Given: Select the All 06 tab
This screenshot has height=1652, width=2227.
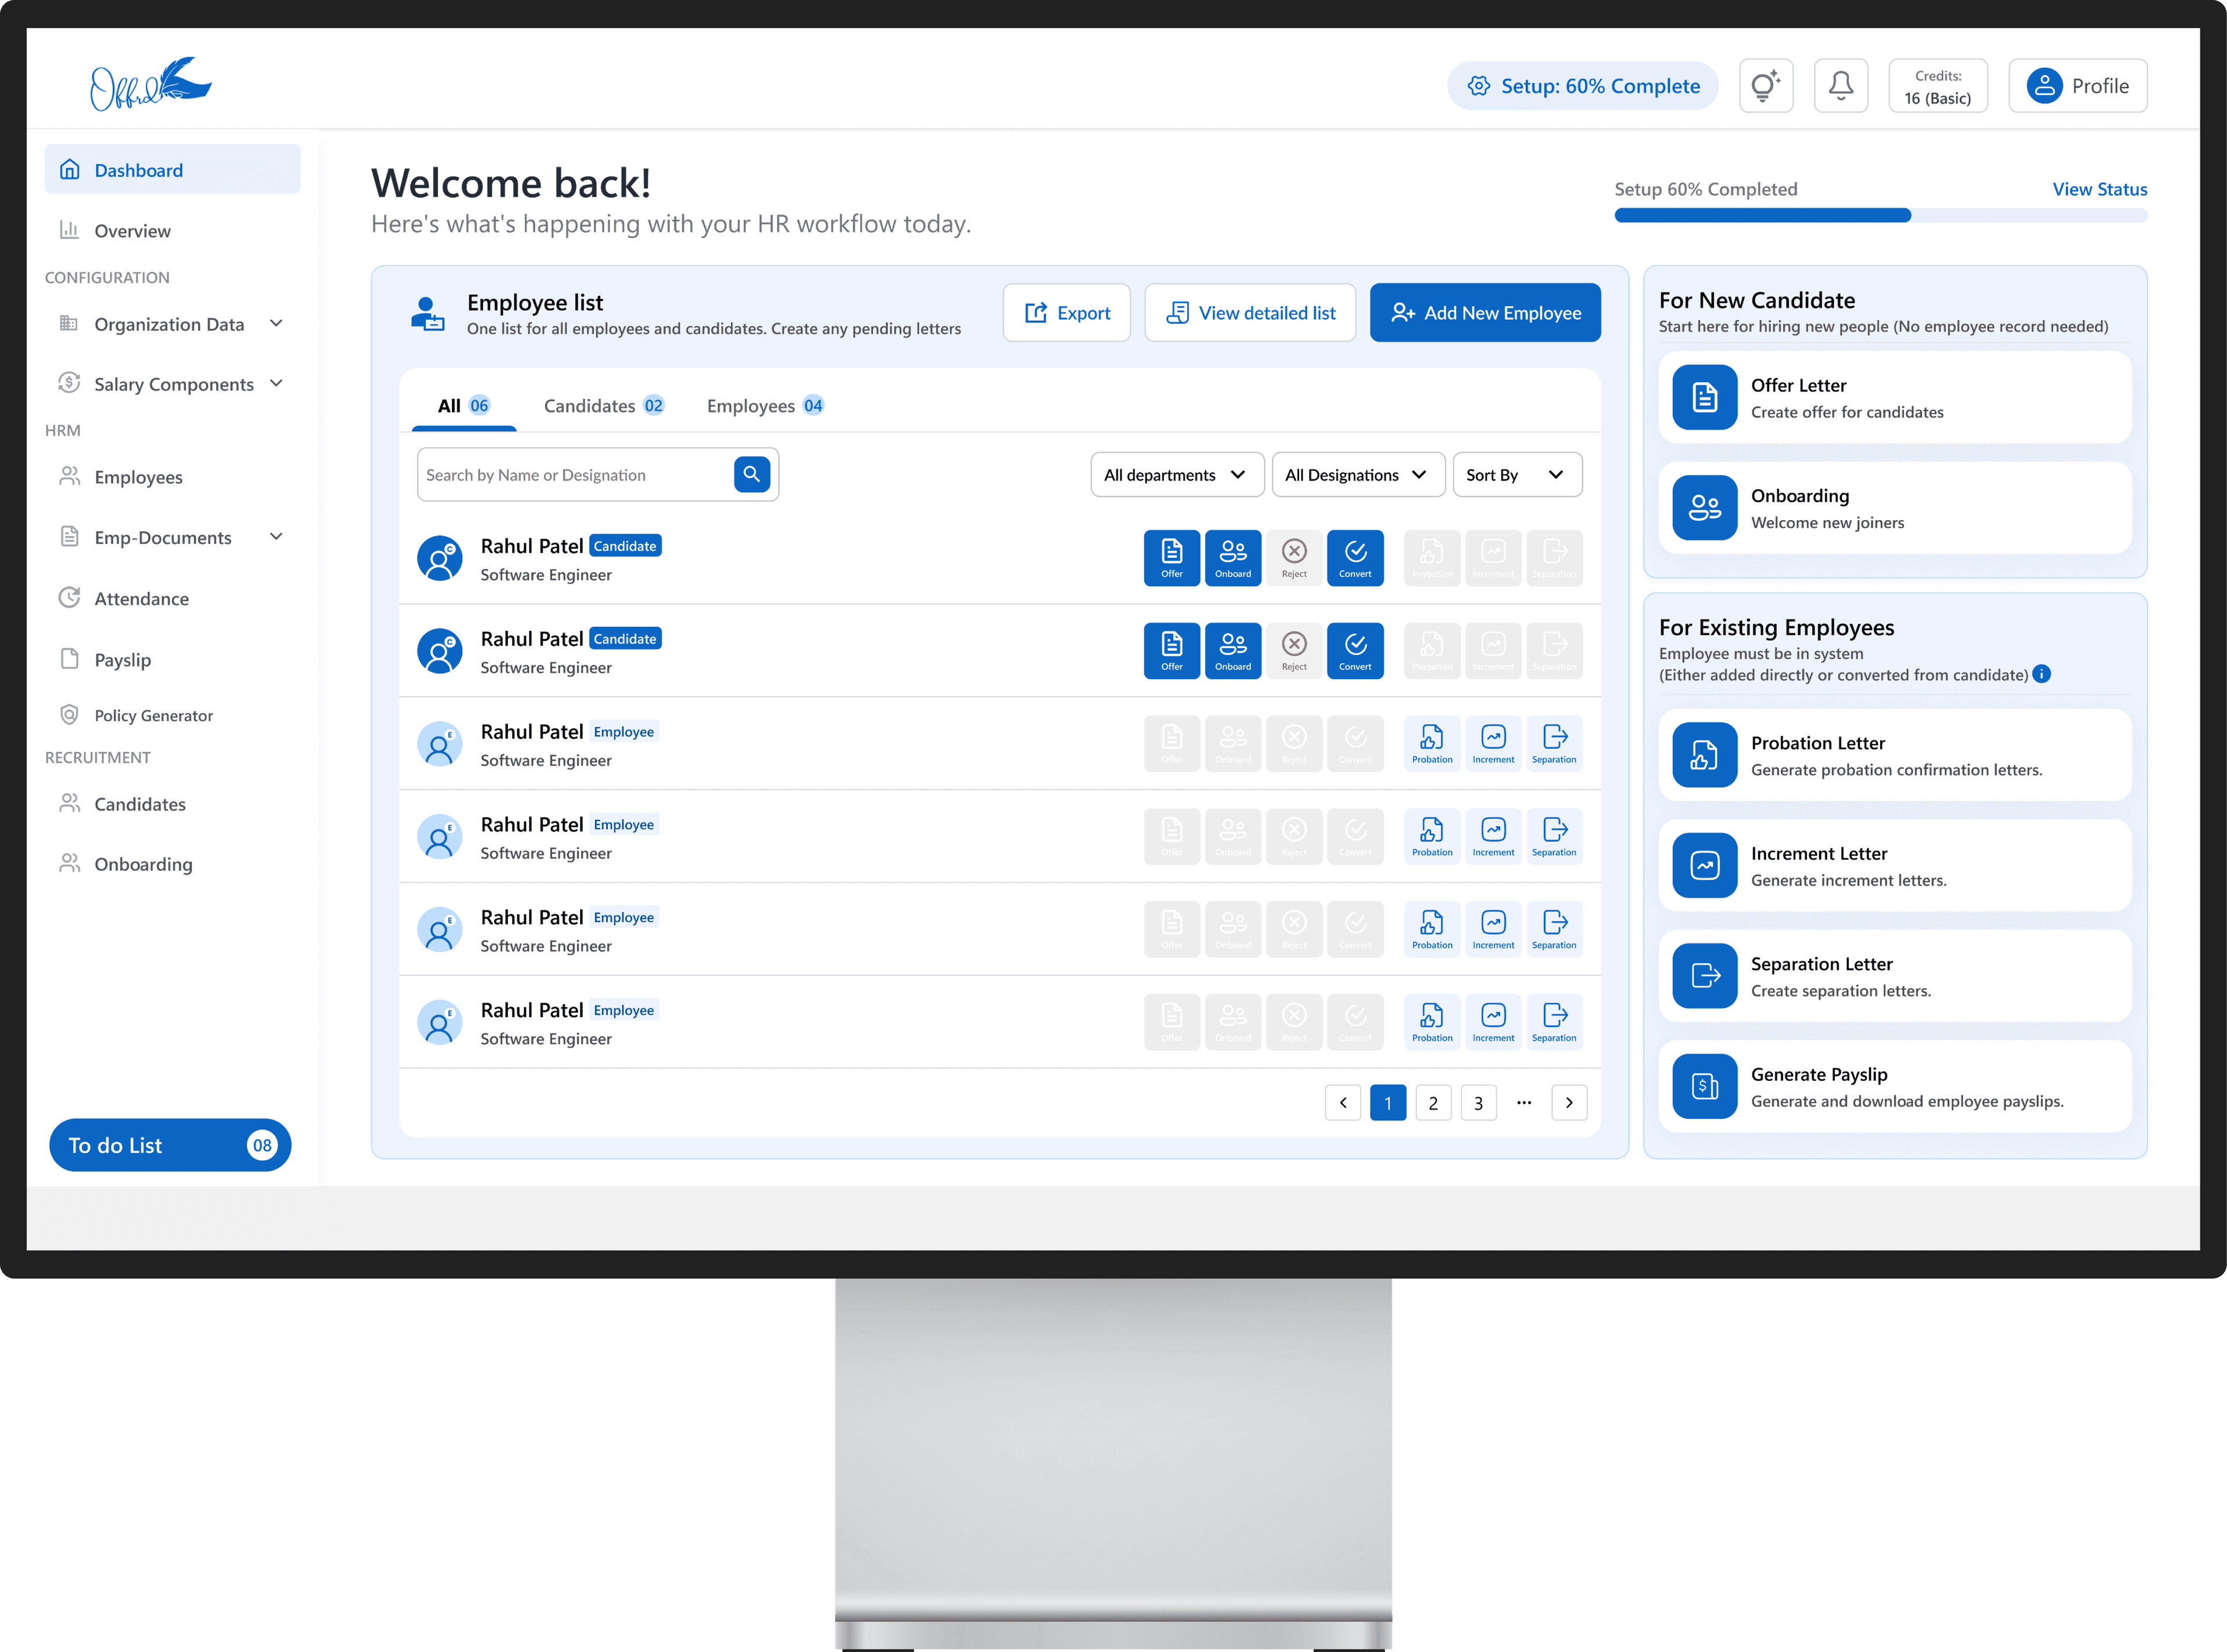Looking at the screenshot, I should 464,406.
